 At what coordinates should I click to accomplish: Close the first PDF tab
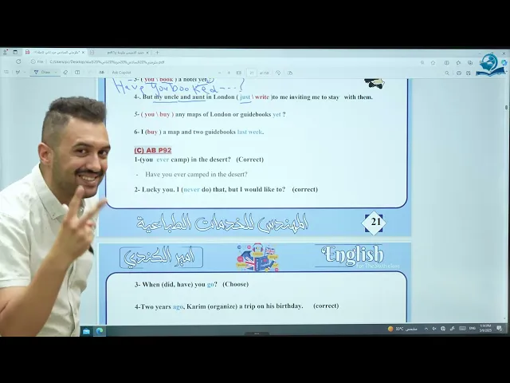83,53
